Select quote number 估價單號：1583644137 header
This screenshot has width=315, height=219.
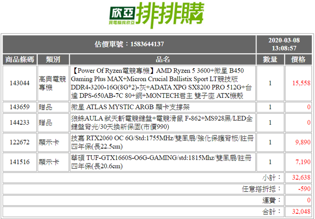click(129, 44)
